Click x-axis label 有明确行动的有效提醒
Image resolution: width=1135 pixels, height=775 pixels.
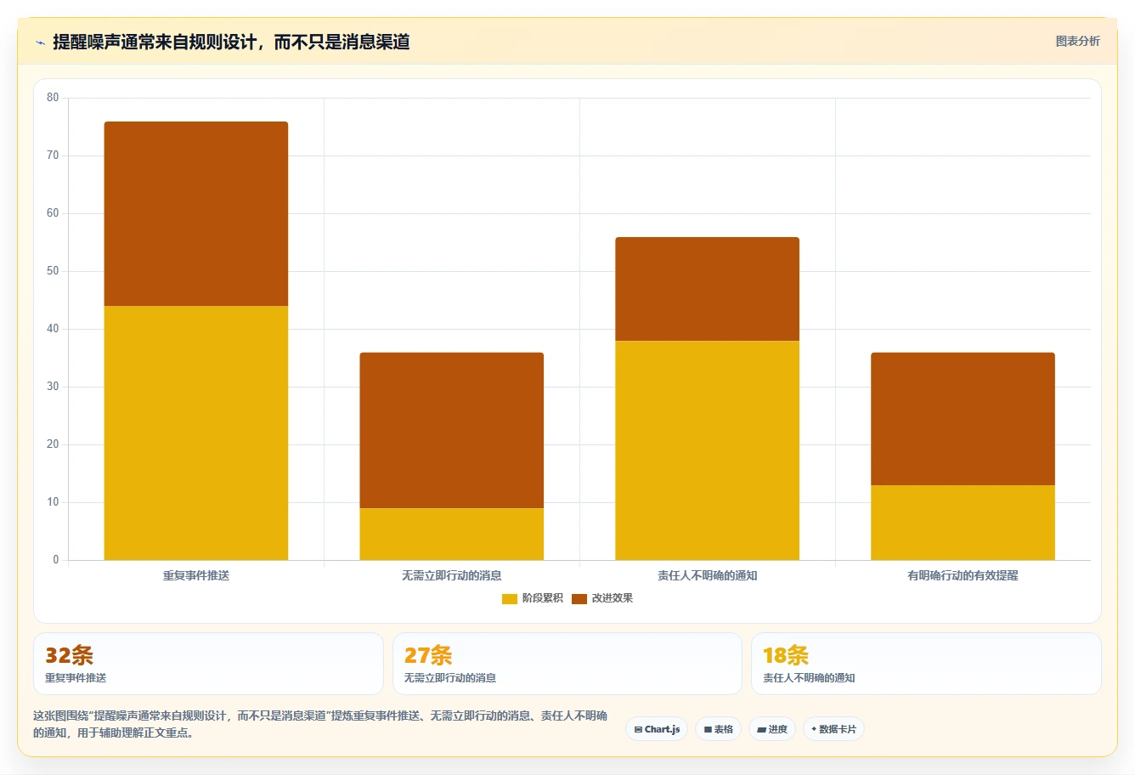pyautogui.click(x=963, y=575)
